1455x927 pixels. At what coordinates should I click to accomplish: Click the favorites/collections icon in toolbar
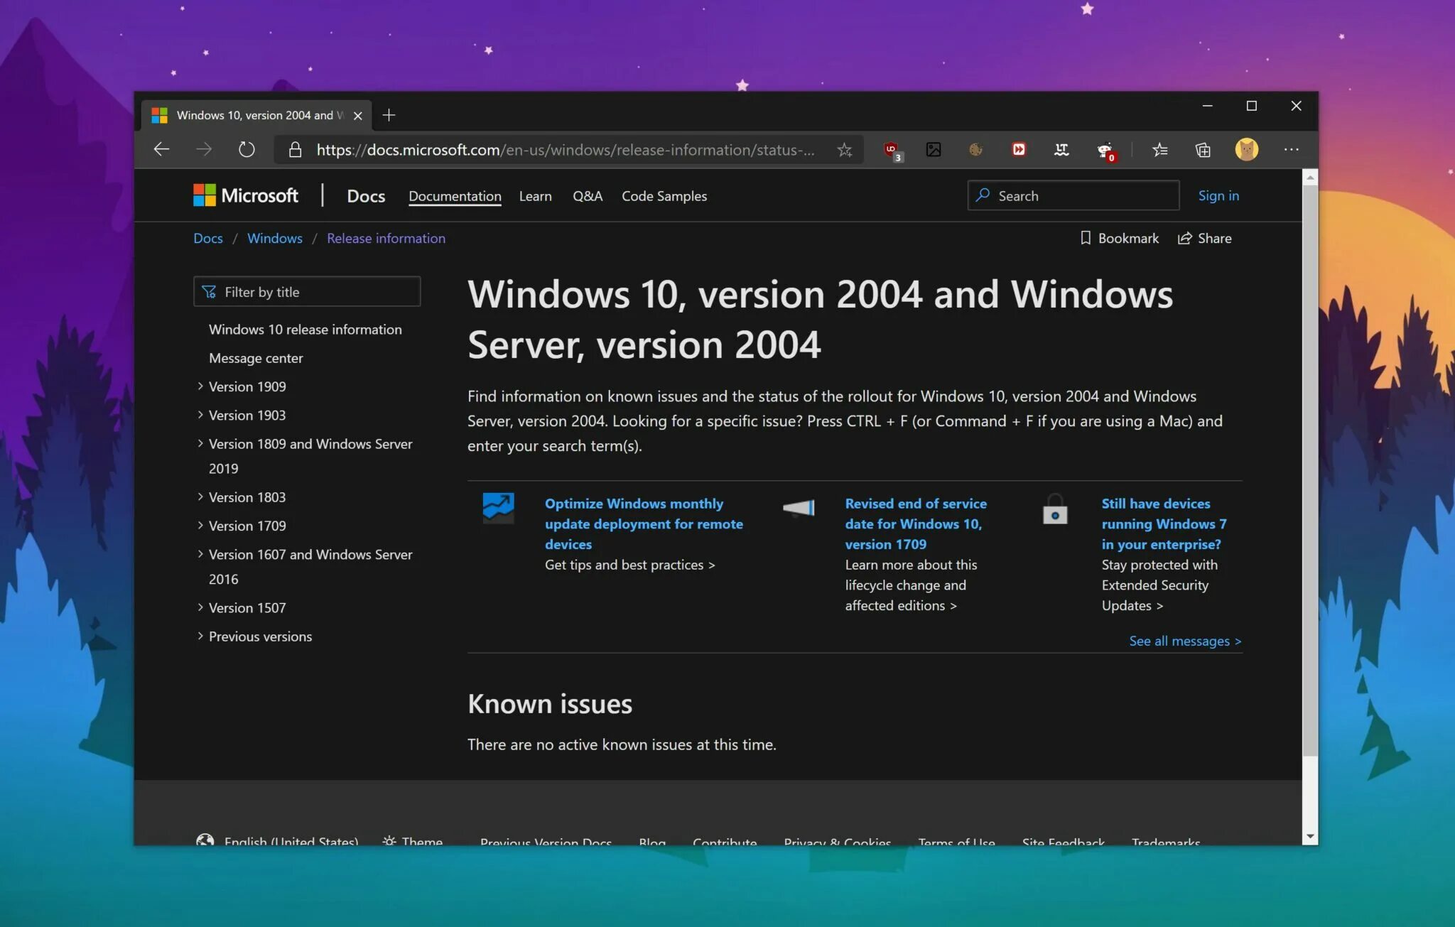click(1162, 150)
